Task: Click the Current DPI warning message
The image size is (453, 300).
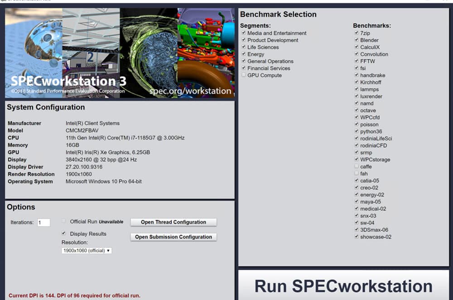Action: (x=75, y=295)
